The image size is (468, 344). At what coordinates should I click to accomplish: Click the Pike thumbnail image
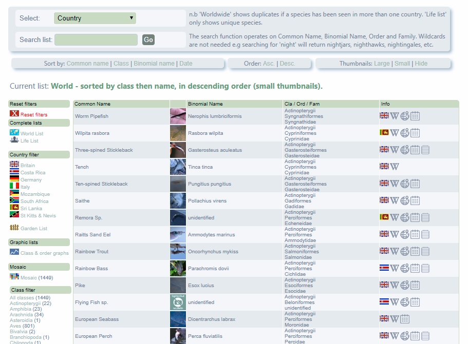[178, 286]
